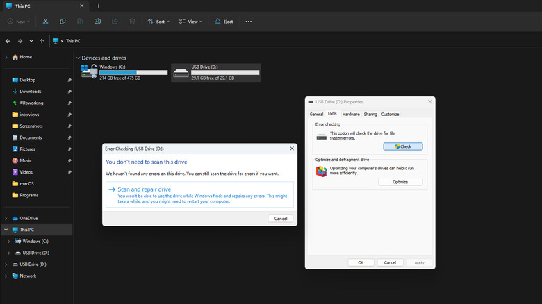Click the Eject toolbar button
This screenshot has width=542, height=304.
pos(224,22)
